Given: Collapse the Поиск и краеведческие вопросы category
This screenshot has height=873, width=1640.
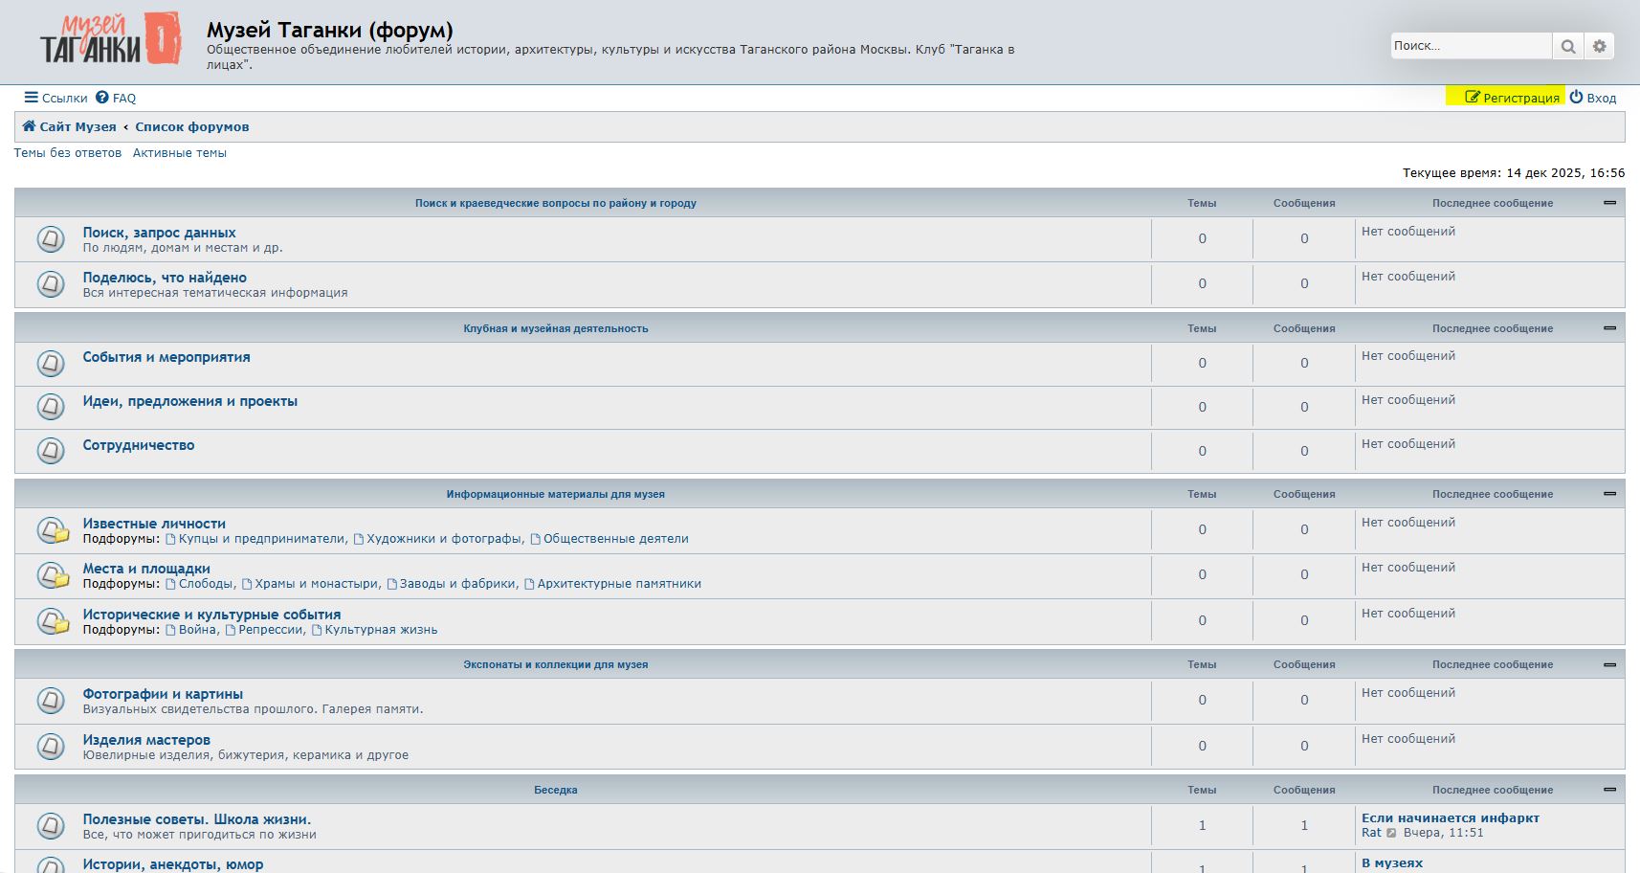Looking at the screenshot, I should click(x=1609, y=203).
